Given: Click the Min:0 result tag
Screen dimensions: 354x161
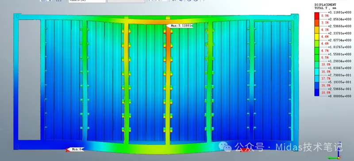Looking at the screenshot, I should tap(75, 149).
